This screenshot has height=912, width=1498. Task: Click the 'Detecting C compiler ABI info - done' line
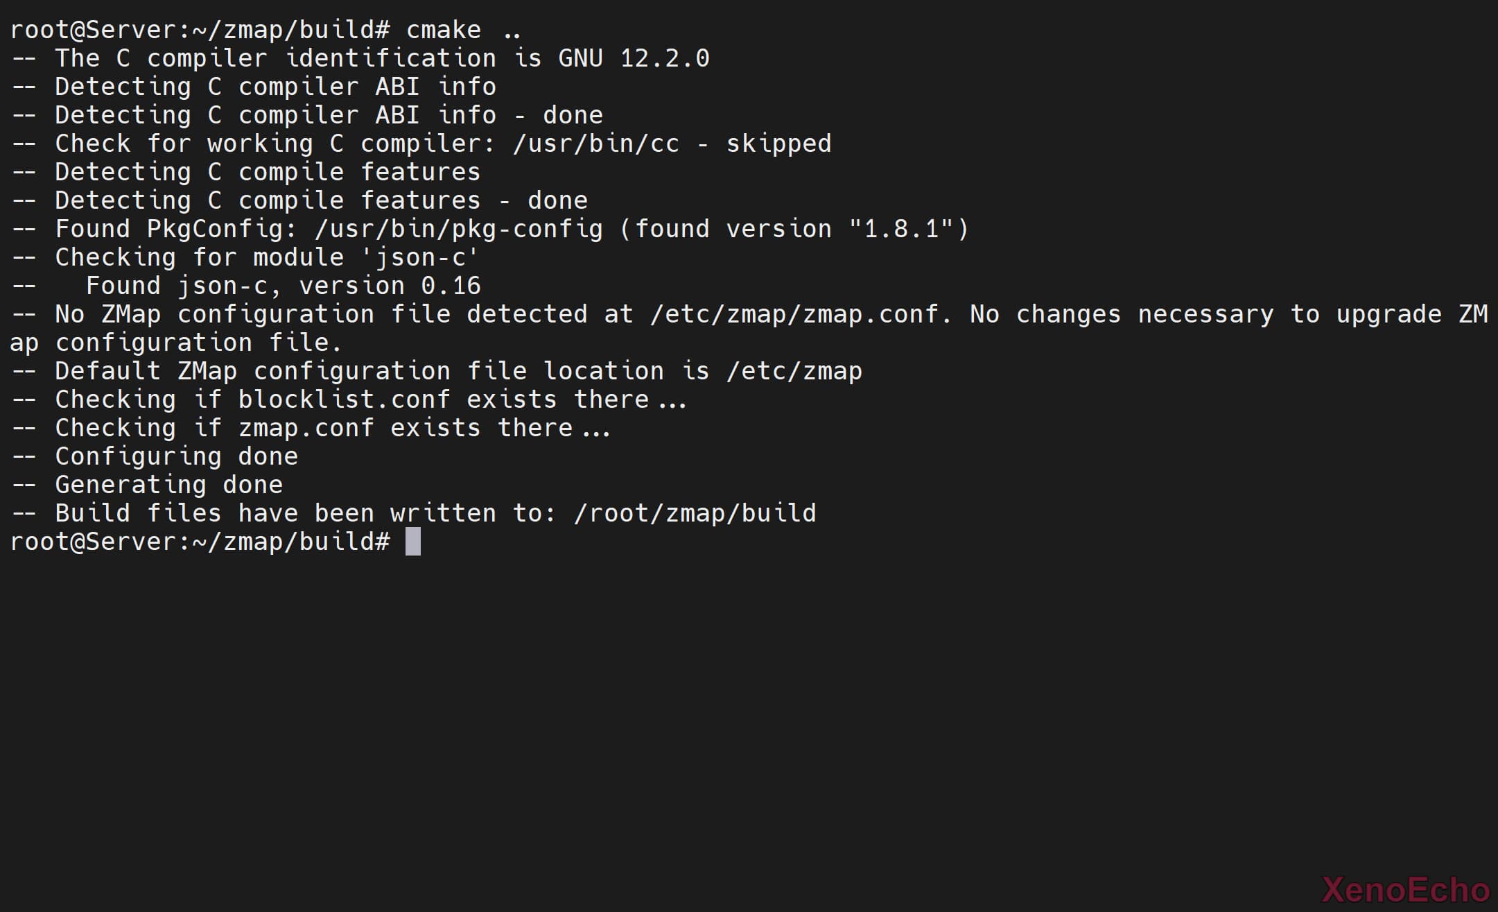pyautogui.click(x=329, y=115)
